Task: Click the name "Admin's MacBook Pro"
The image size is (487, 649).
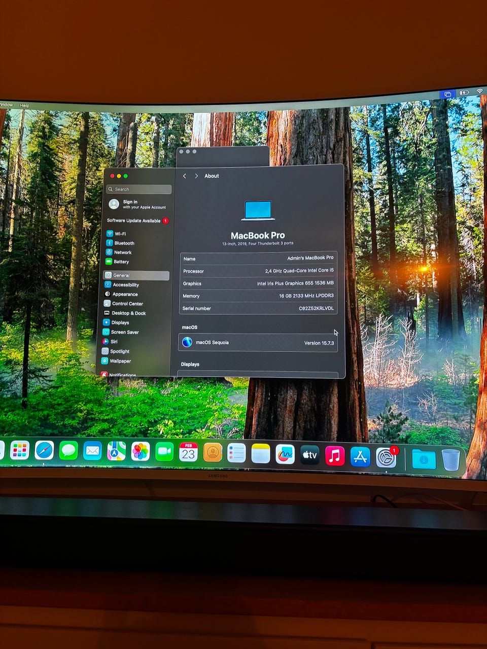Action: [x=310, y=258]
